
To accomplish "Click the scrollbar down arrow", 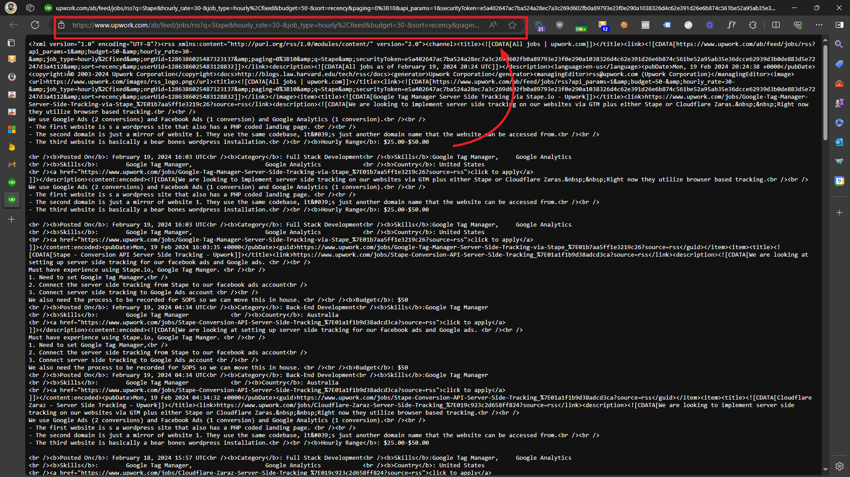I will coord(825,469).
